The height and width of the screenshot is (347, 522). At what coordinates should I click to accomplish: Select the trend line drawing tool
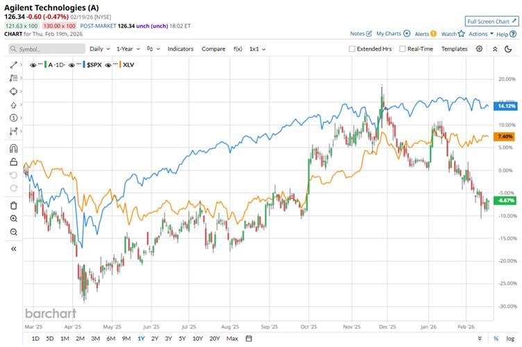coord(13,64)
